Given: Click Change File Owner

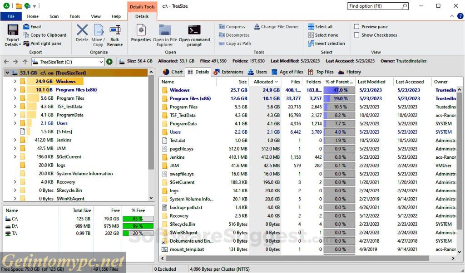Looking at the screenshot, I should point(276,27).
